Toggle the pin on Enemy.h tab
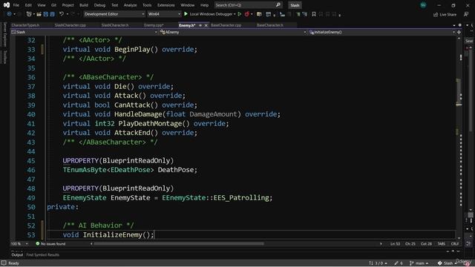 200,25
